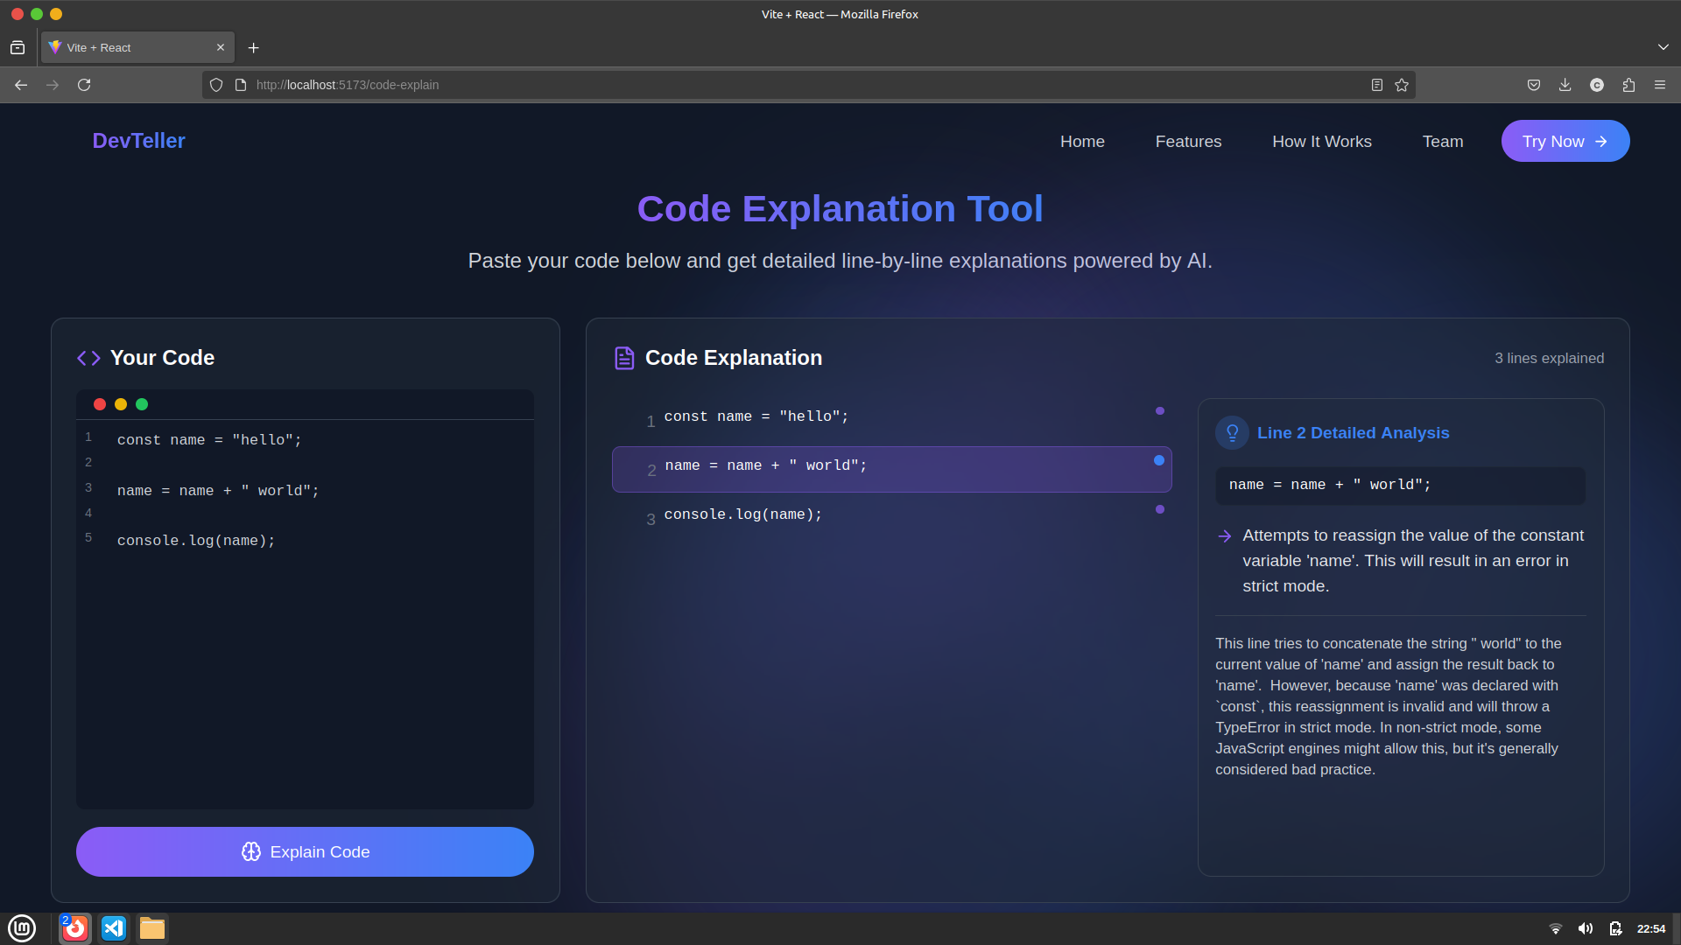Image resolution: width=1681 pixels, height=945 pixels.
Task: Click the document icon beside Code Explanation
Action: pos(623,358)
